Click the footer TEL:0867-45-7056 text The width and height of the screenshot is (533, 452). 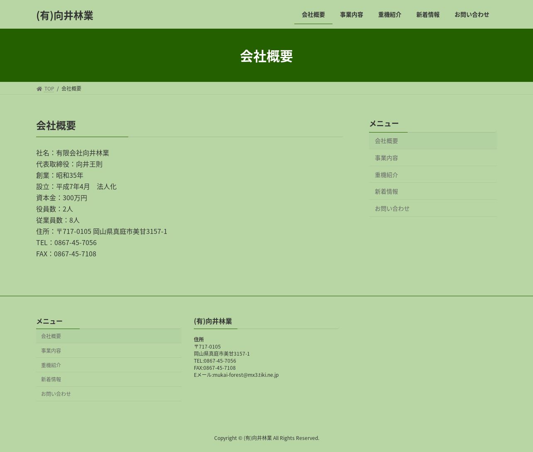215,361
